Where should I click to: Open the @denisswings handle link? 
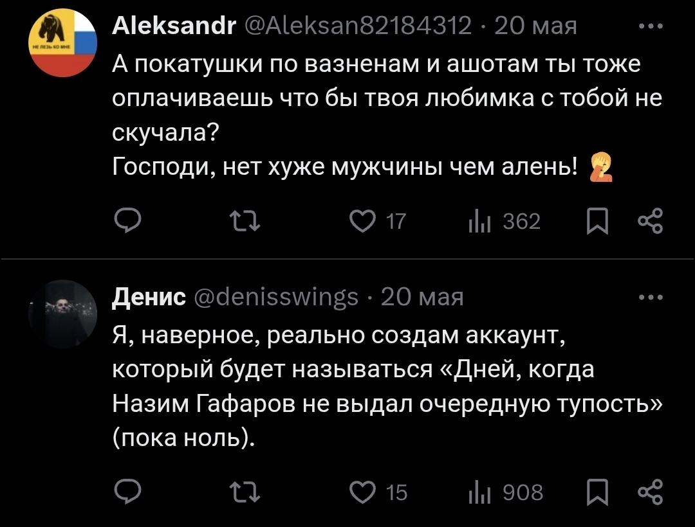coord(275,298)
